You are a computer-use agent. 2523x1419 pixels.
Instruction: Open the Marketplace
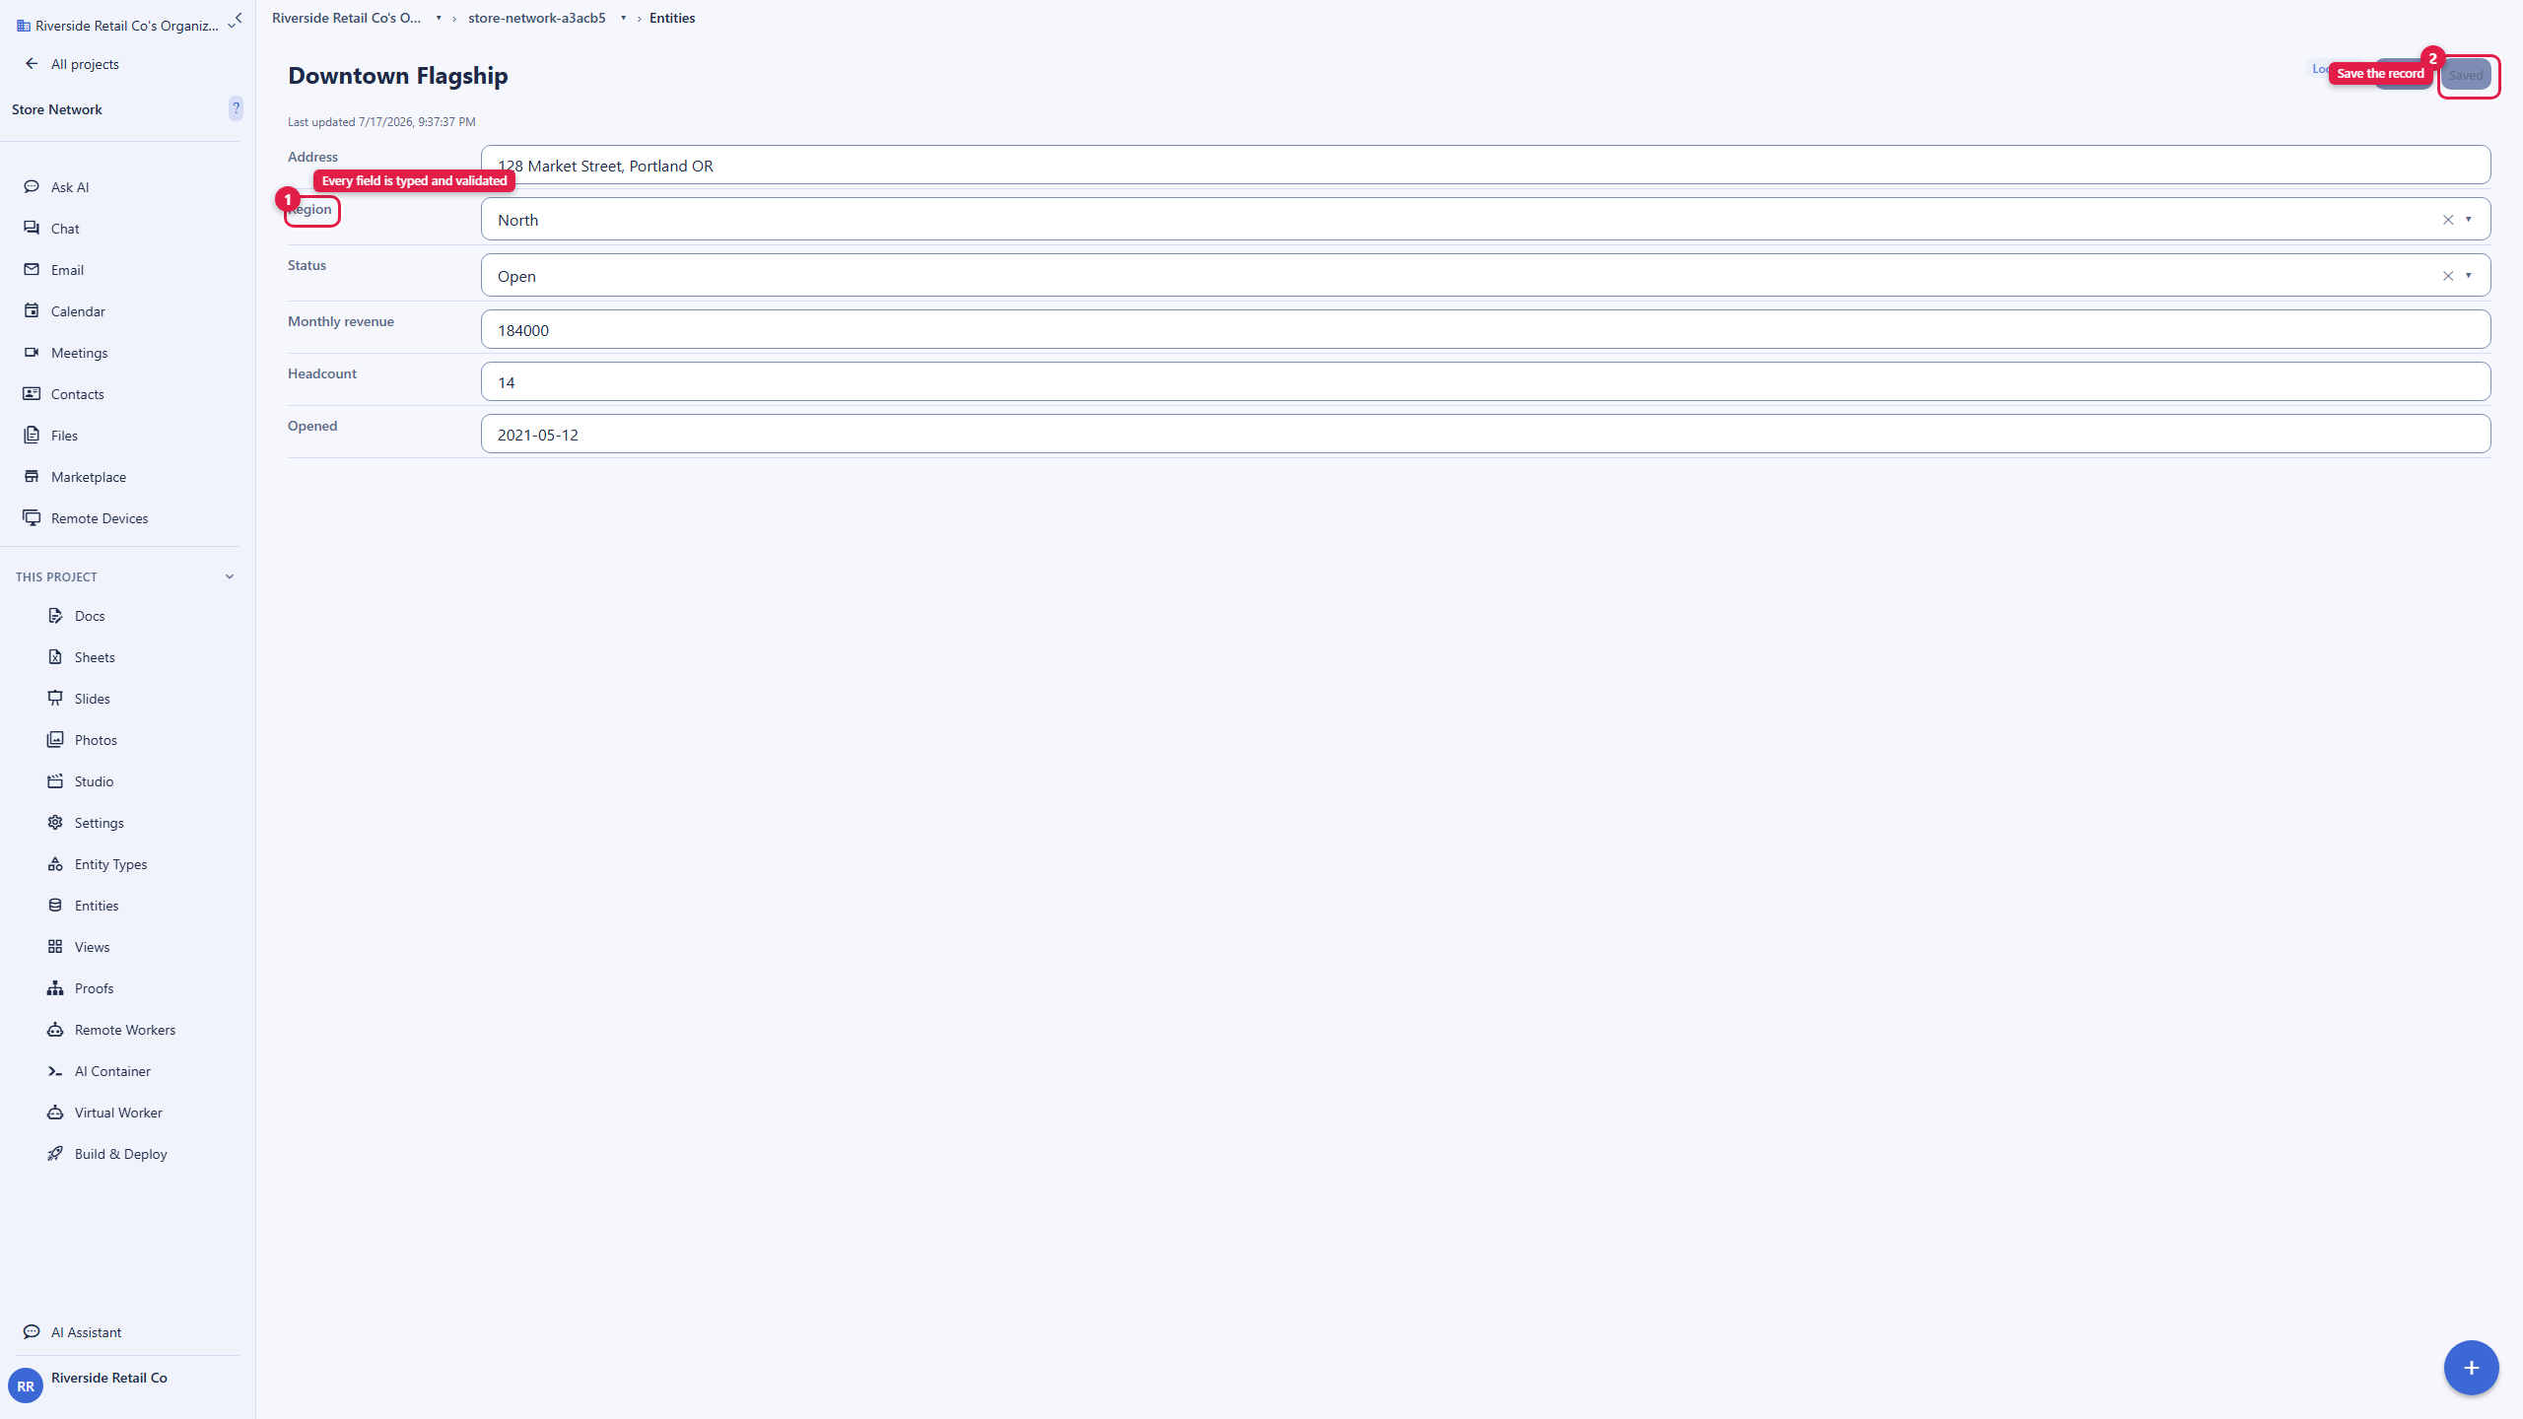tap(88, 477)
